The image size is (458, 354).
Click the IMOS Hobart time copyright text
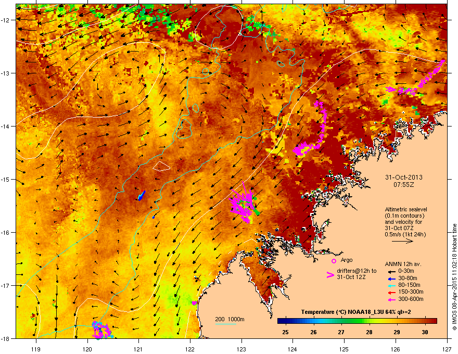coord(454,277)
